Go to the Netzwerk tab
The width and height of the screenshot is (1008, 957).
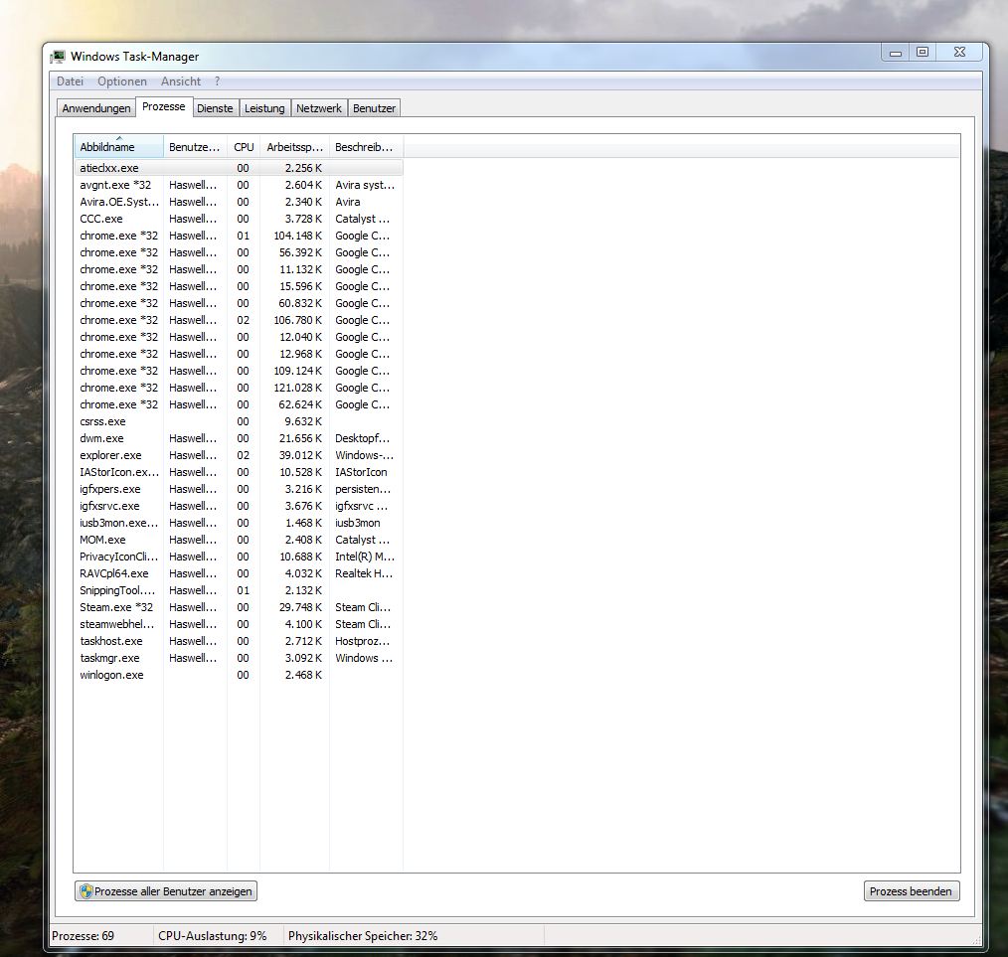[x=319, y=108]
